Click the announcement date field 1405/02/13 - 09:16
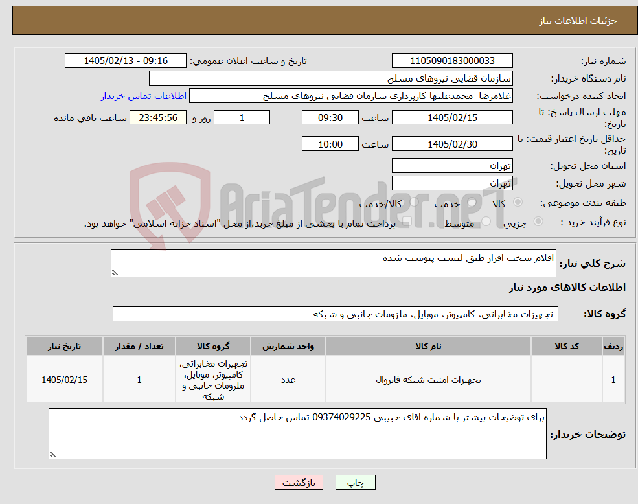The image size is (638, 504). tap(125, 61)
